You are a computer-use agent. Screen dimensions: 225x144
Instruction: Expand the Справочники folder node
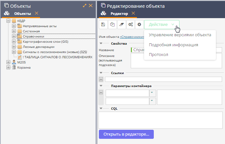14,37
